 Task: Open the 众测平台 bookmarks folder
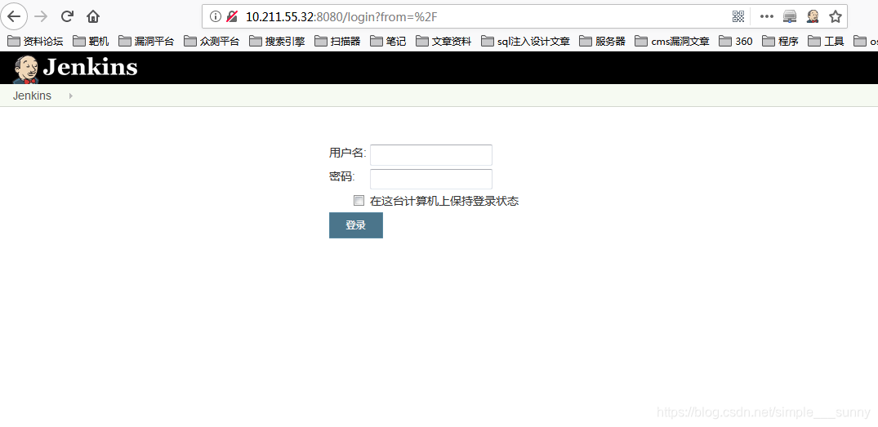coord(212,41)
